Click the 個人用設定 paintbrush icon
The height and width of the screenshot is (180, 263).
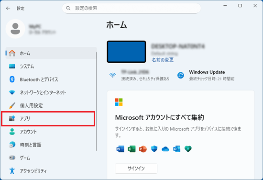tap(12, 105)
